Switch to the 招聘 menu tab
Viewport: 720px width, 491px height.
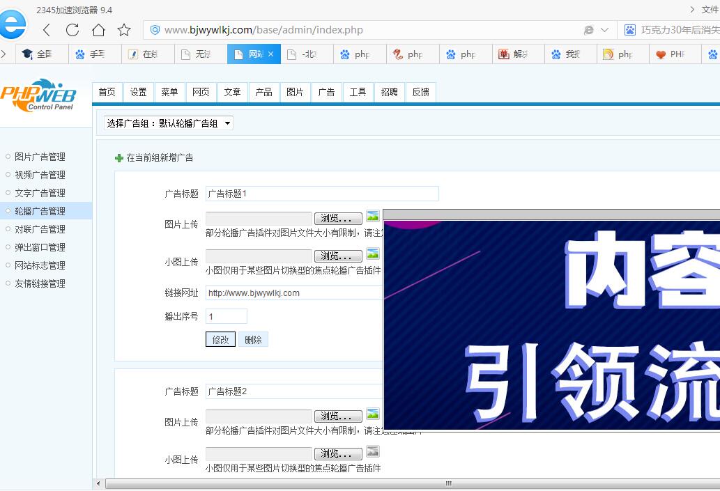pos(389,92)
